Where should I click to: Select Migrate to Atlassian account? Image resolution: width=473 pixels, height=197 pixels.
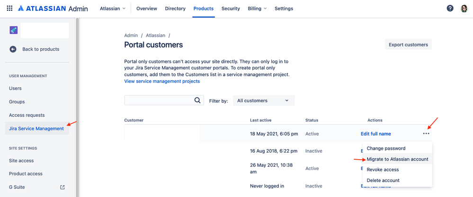(398, 159)
